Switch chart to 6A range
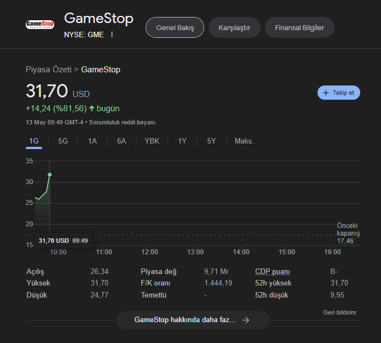Image resolution: width=381 pixels, height=343 pixels. (122, 141)
